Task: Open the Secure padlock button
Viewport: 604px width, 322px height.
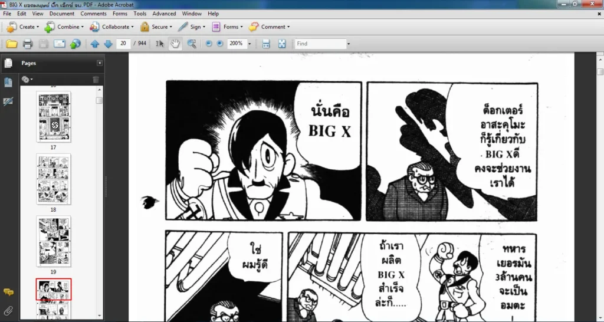Action: 156,27
